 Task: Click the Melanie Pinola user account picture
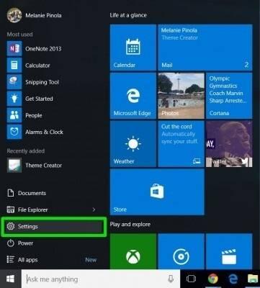point(14,15)
